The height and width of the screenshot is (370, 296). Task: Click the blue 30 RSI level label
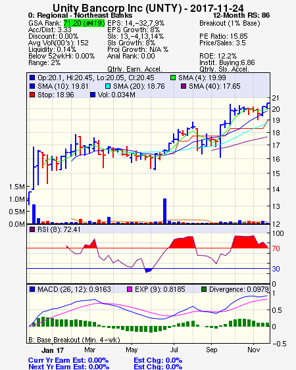pos(276,269)
